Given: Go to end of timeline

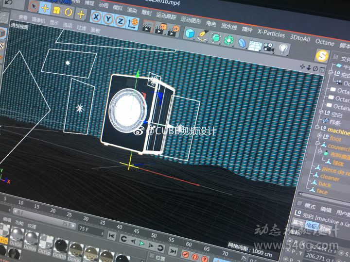Looking at the screenshot, I should (173, 251).
